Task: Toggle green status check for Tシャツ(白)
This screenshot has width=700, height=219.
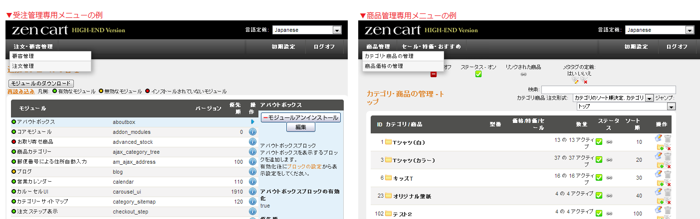Action: (599, 142)
